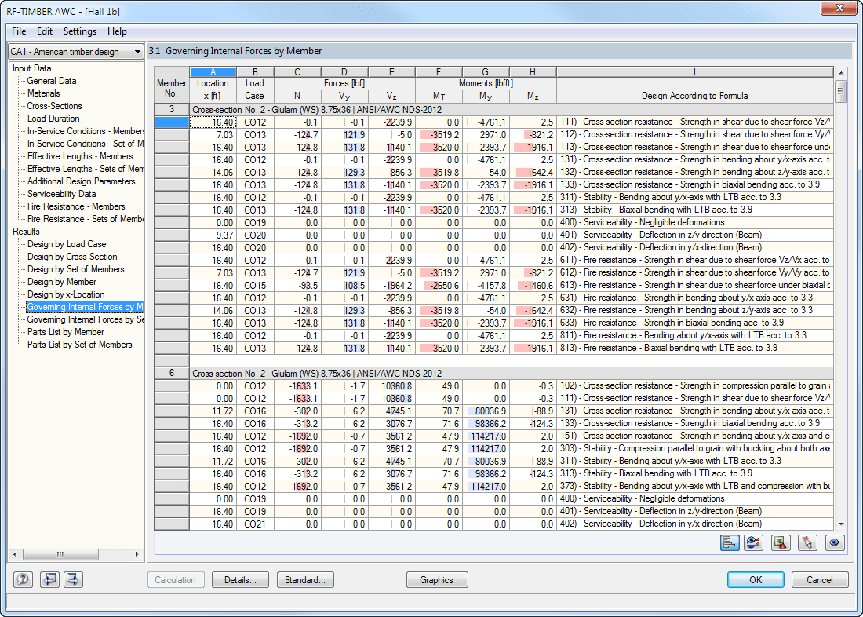Go to previous window arrow icon
Screen dimensions: 863x617
click(x=50, y=579)
